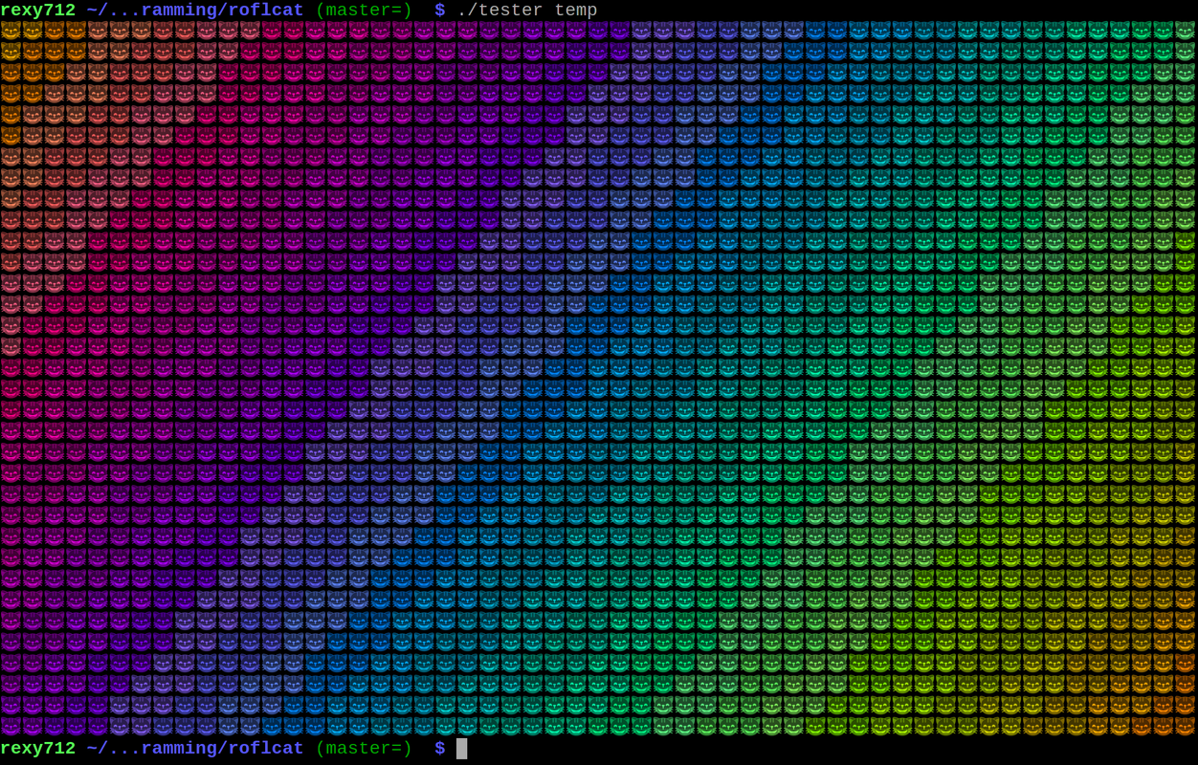
Task: Click the terminal cursor block at the bottom prompt
Action: click(461, 749)
